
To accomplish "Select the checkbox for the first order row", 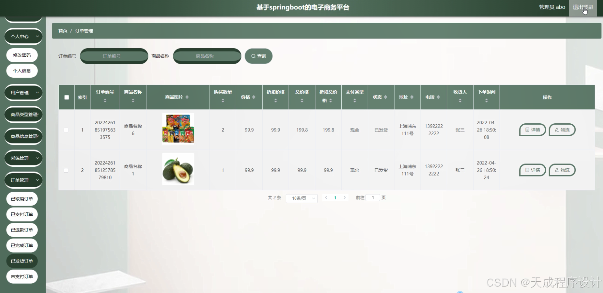I will coord(66,130).
